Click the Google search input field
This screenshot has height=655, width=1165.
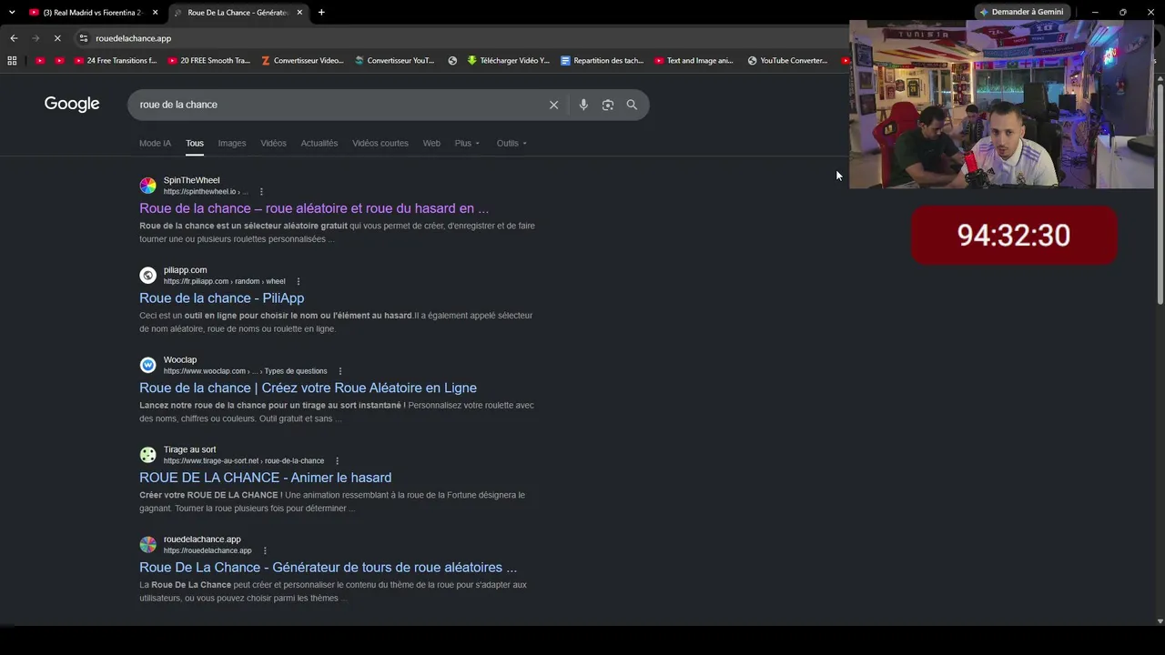(337, 105)
